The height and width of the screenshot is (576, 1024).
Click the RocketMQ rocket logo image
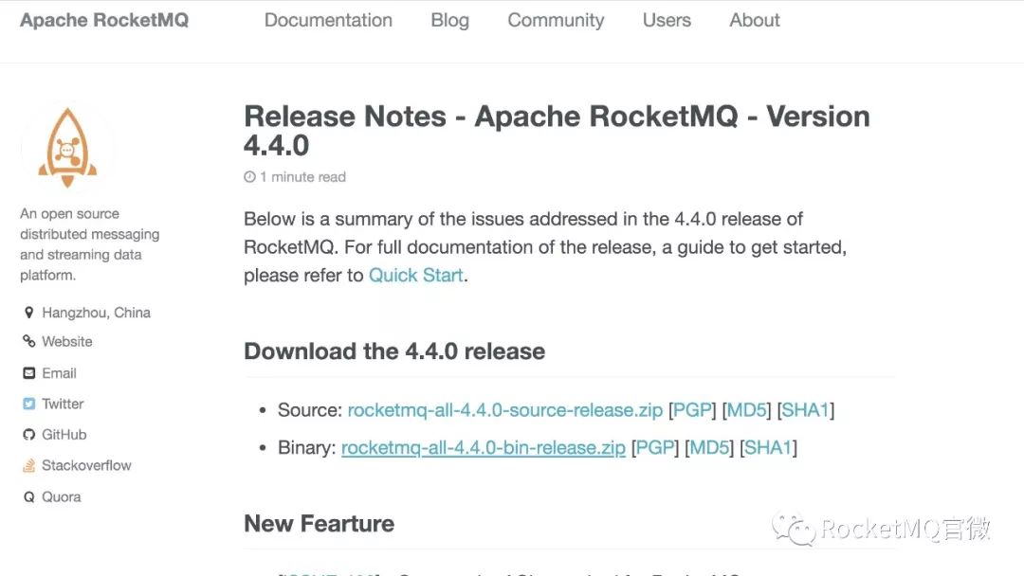(x=67, y=147)
